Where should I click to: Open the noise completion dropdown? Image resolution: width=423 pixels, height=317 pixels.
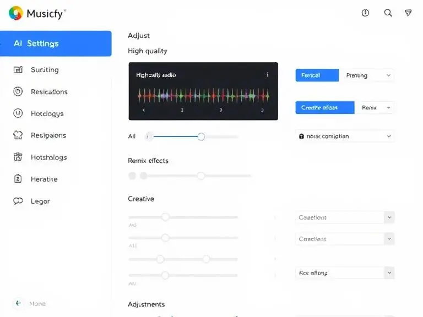pos(345,136)
